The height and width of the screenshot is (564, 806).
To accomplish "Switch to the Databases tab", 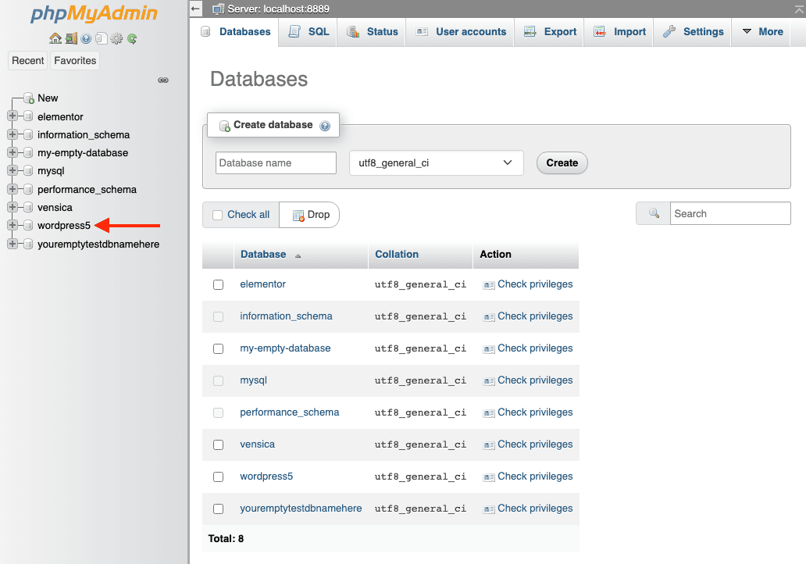I will point(235,32).
